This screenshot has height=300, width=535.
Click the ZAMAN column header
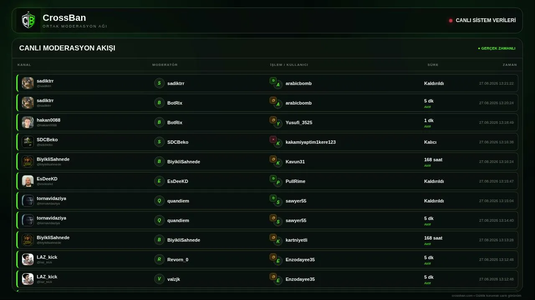[510, 65]
